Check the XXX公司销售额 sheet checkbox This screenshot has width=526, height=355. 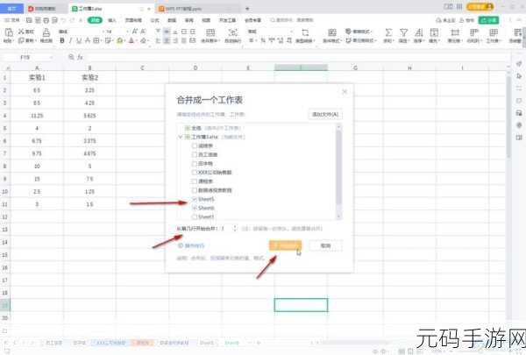195,173
